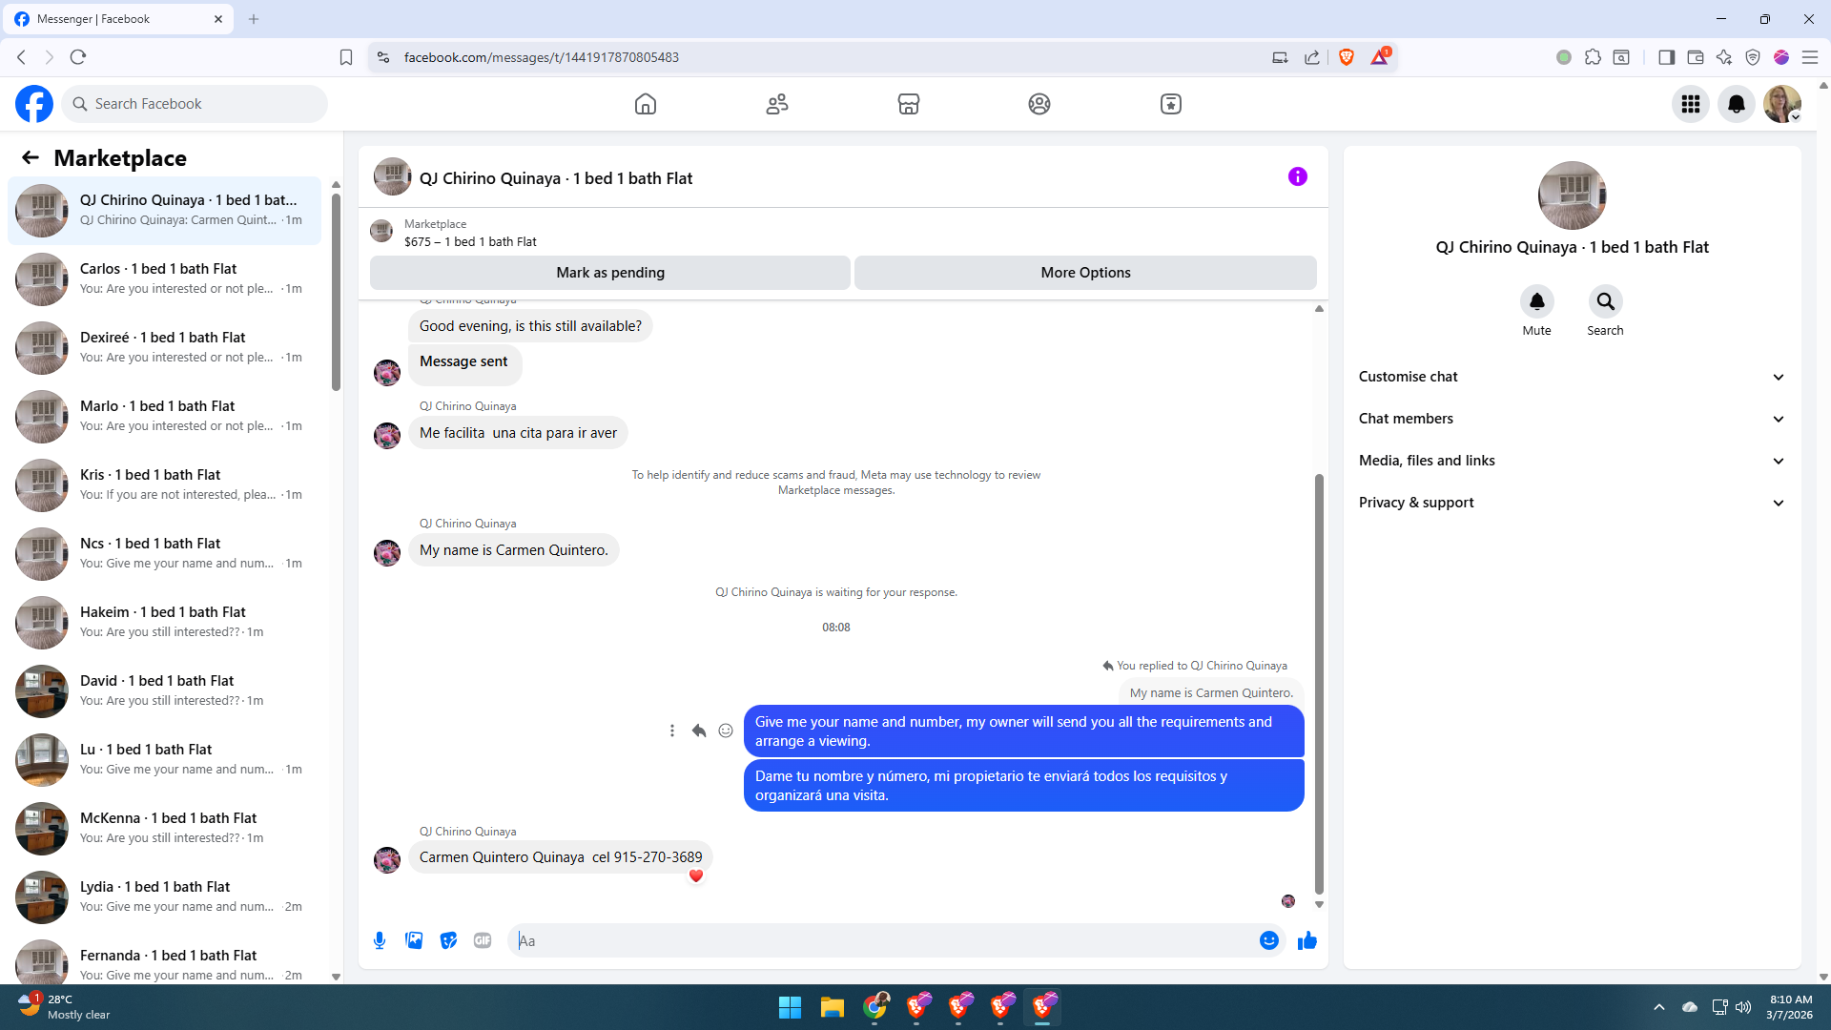This screenshot has width=1831, height=1030.
Task: Open the browser extensions puzzle icon
Action: pos(1593,57)
